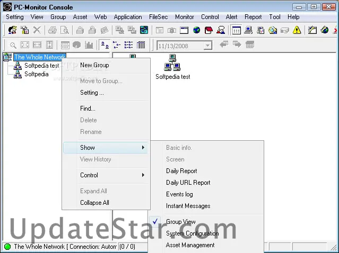Click the pie chart toolbar icon
Viewport: 339px width, 253px height.
(77, 45)
